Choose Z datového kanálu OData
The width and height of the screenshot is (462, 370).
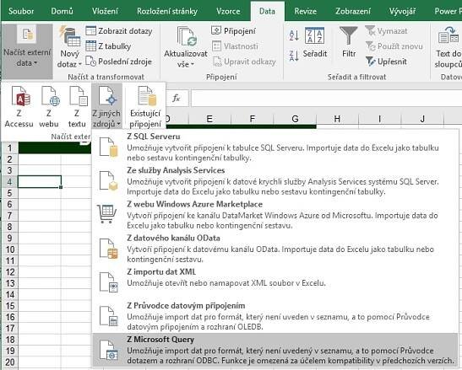274,249
